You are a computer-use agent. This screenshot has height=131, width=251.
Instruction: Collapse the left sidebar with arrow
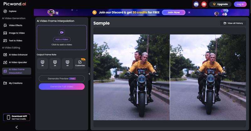pyautogui.click(x=17, y=127)
